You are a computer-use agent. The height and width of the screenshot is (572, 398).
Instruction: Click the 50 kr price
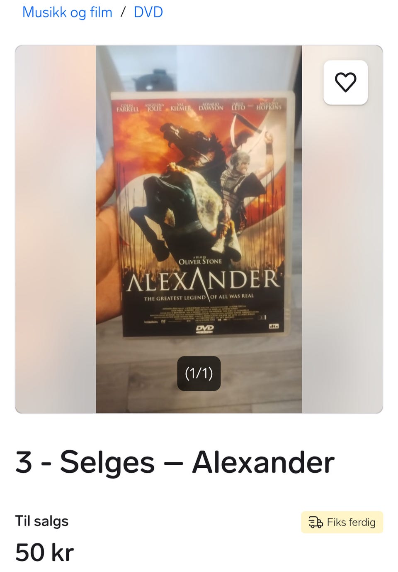pyautogui.click(x=44, y=552)
